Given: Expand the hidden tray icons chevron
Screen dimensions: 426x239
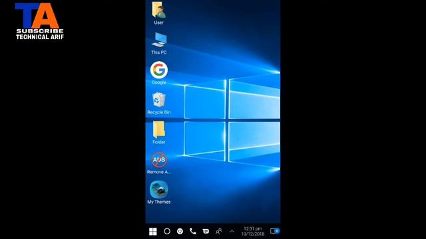Looking at the screenshot, I should [x=232, y=232].
